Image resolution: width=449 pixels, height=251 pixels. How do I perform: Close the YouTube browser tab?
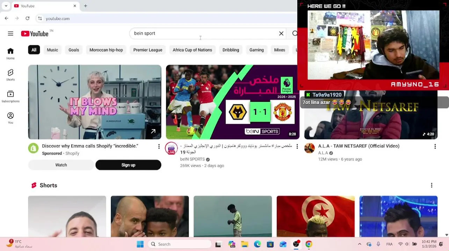75,6
